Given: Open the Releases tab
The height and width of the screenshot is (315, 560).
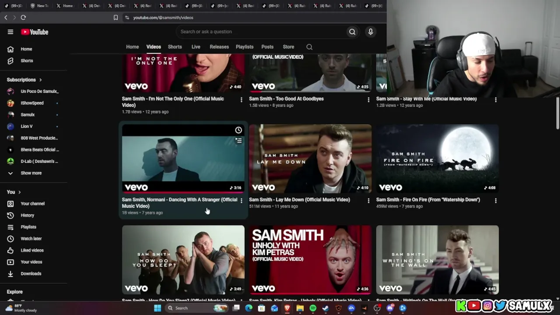Looking at the screenshot, I should click(219, 47).
